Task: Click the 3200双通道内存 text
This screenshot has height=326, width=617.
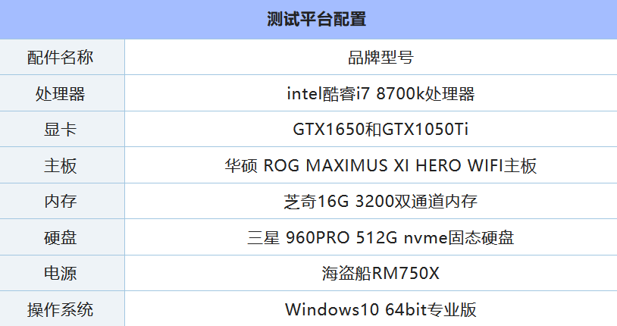Action: [415, 202]
